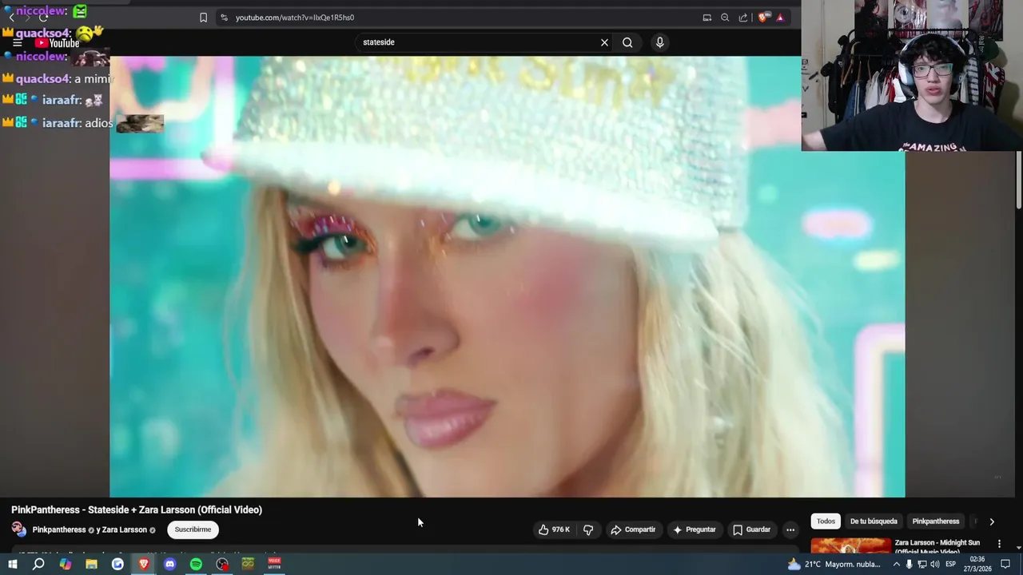The image size is (1023, 575).
Task: Reload the page with the refresh icon
Action: (x=42, y=18)
